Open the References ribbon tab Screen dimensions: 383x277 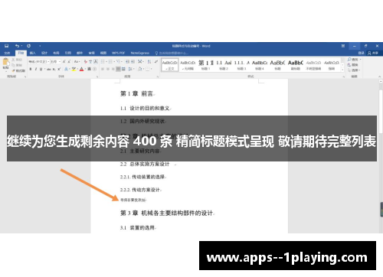click(68, 53)
